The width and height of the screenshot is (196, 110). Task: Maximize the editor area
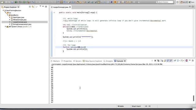193,6
